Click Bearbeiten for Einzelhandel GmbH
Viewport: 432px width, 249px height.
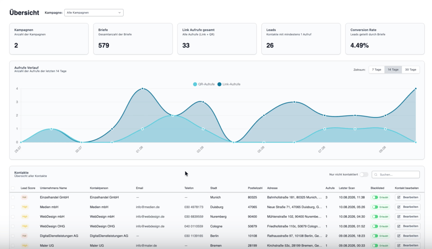click(408, 197)
